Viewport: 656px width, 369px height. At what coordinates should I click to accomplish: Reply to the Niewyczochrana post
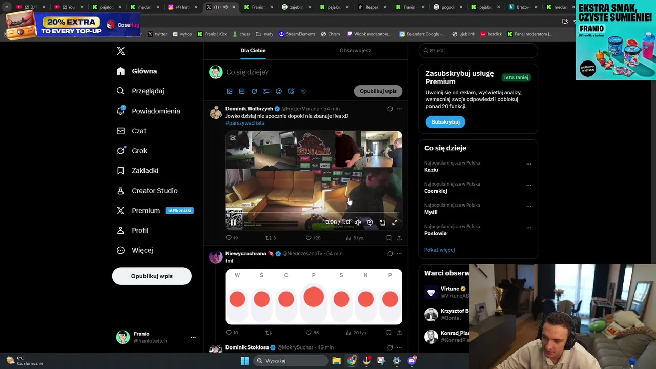232,333
